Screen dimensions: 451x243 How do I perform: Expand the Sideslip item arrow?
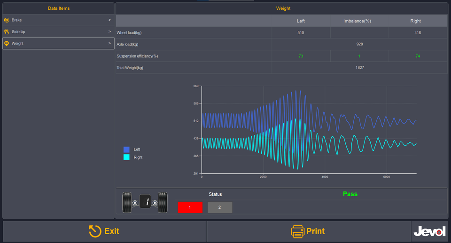click(109, 32)
